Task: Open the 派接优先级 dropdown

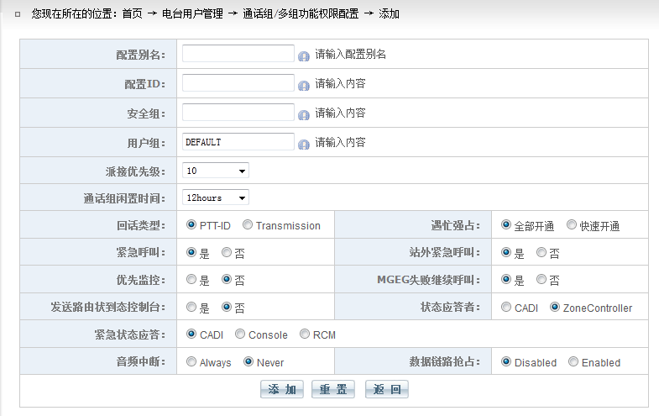Action: coord(216,171)
